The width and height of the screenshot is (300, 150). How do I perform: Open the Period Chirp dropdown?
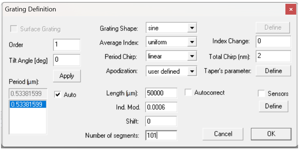192,56
